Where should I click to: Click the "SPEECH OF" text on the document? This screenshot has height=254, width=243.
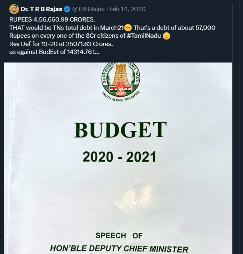(119, 236)
